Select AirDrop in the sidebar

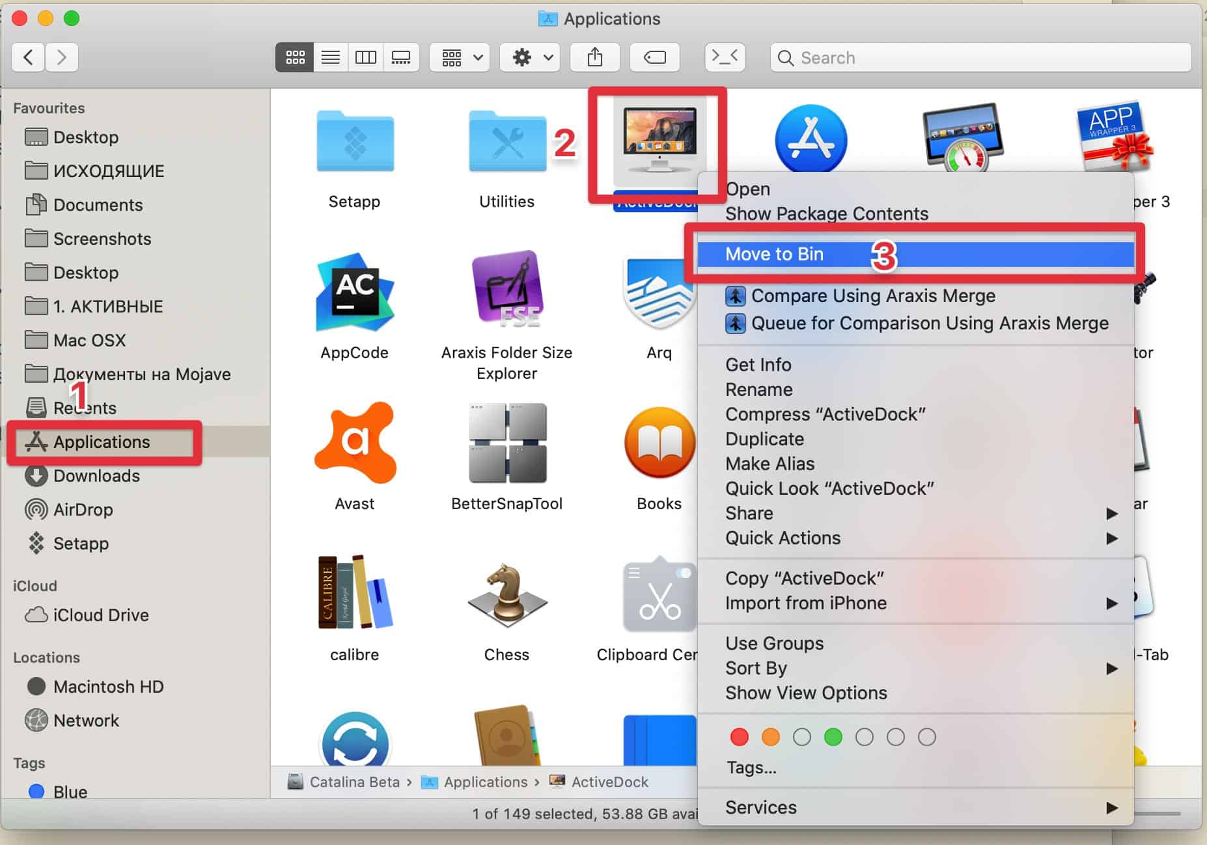point(83,510)
